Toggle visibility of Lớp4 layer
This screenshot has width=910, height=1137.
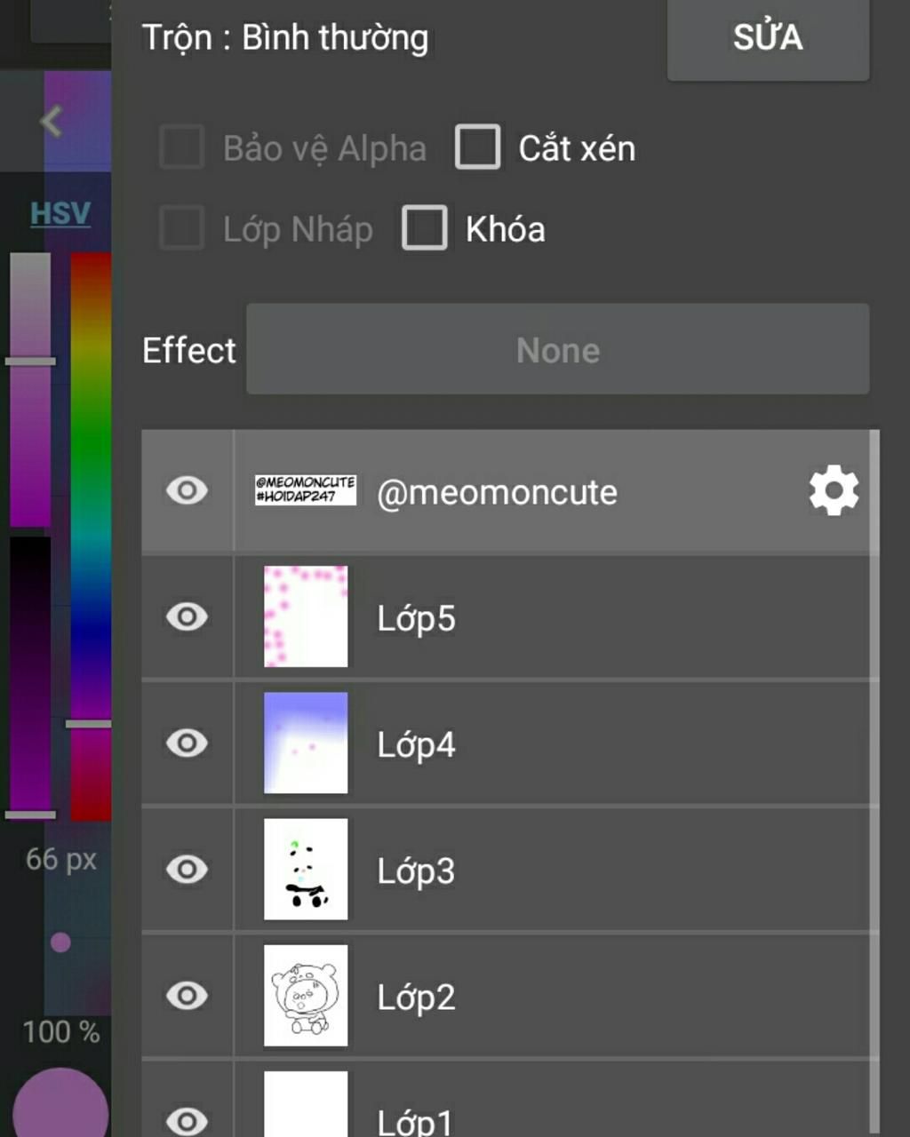187,743
